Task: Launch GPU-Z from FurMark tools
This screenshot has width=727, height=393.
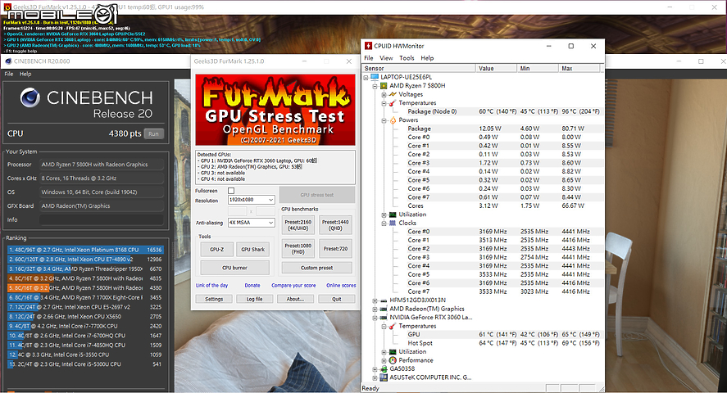Action: [x=217, y=249]
